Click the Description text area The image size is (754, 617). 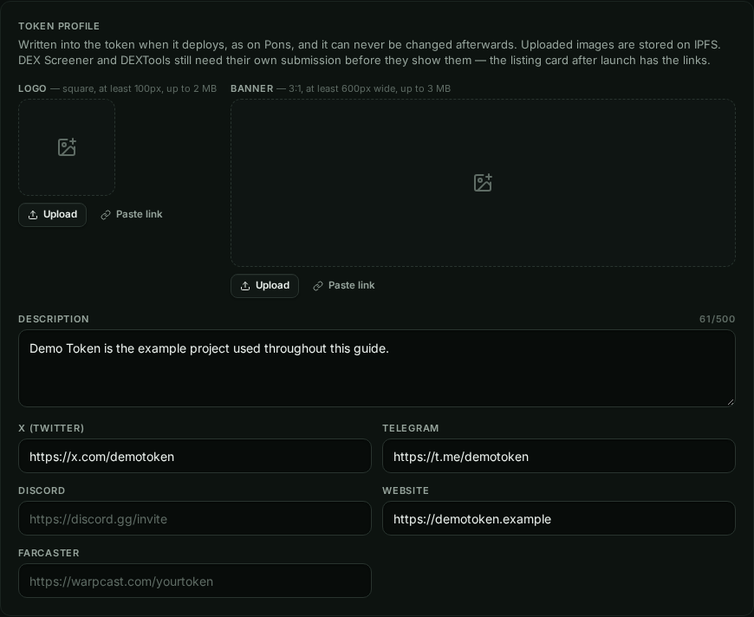point(376,368)
